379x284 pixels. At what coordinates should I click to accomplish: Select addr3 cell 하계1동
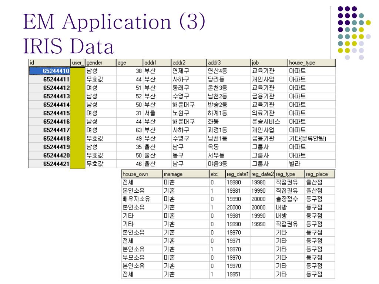click(x=229, y=113)
